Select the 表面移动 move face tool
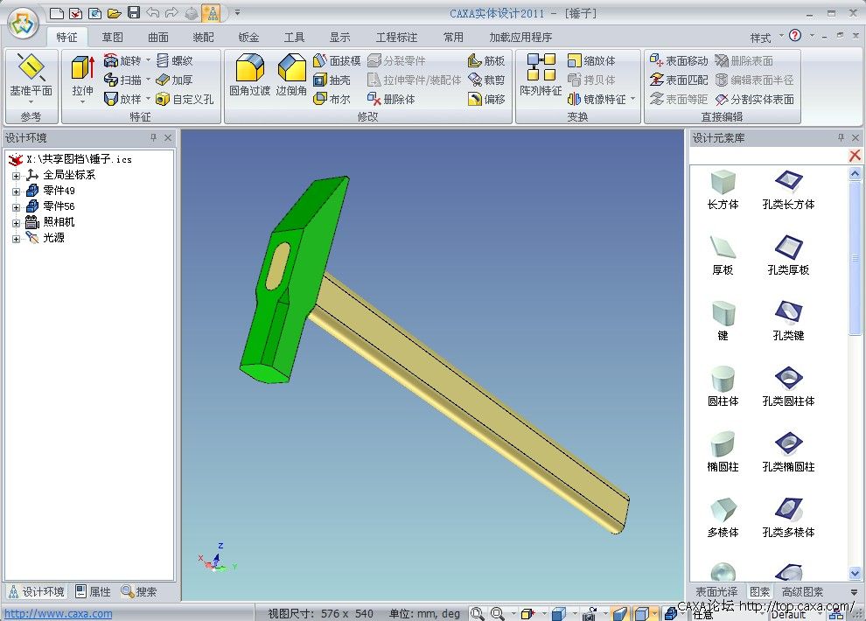The width and height of the screenshot is (866, 621). click(679, 60)
